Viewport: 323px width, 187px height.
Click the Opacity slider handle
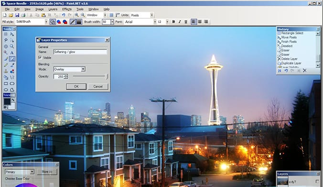click(x=107, y=77)
